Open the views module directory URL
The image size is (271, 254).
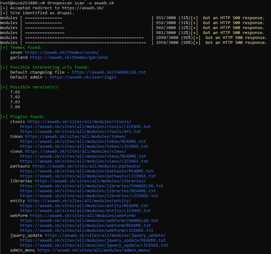click(x=75, y=151)
